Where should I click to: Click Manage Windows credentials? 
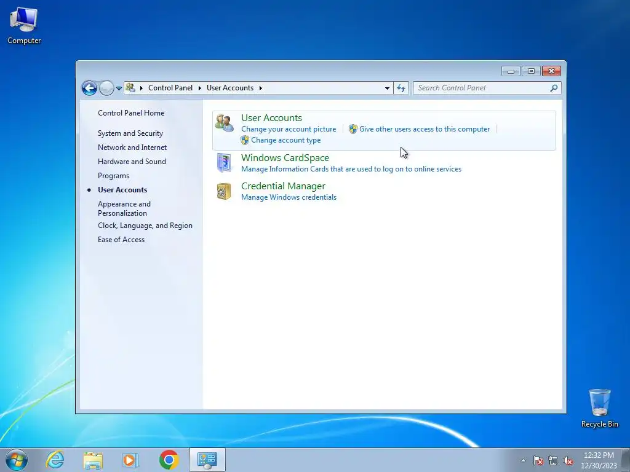click(x=289, y=197)
